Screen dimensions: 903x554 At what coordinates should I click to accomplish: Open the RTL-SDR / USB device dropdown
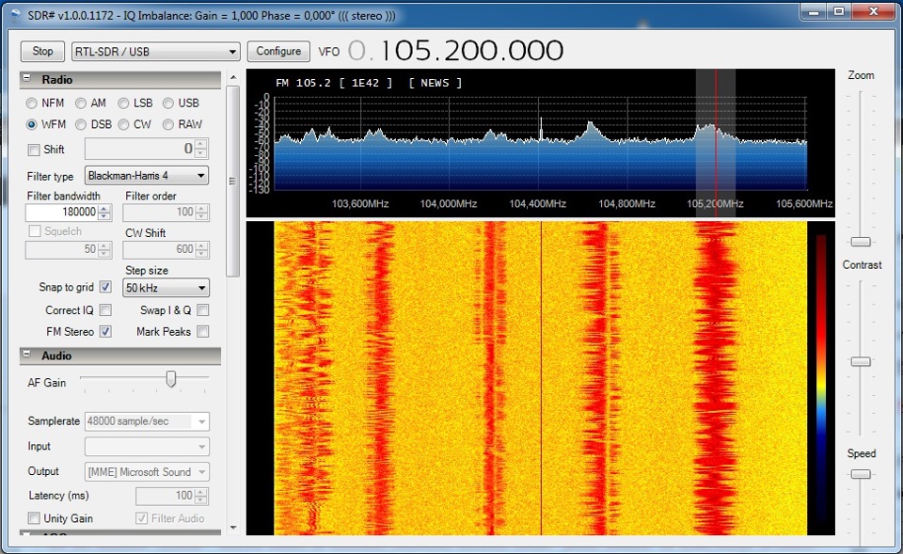pyautogui.click(x=156, y=51)
